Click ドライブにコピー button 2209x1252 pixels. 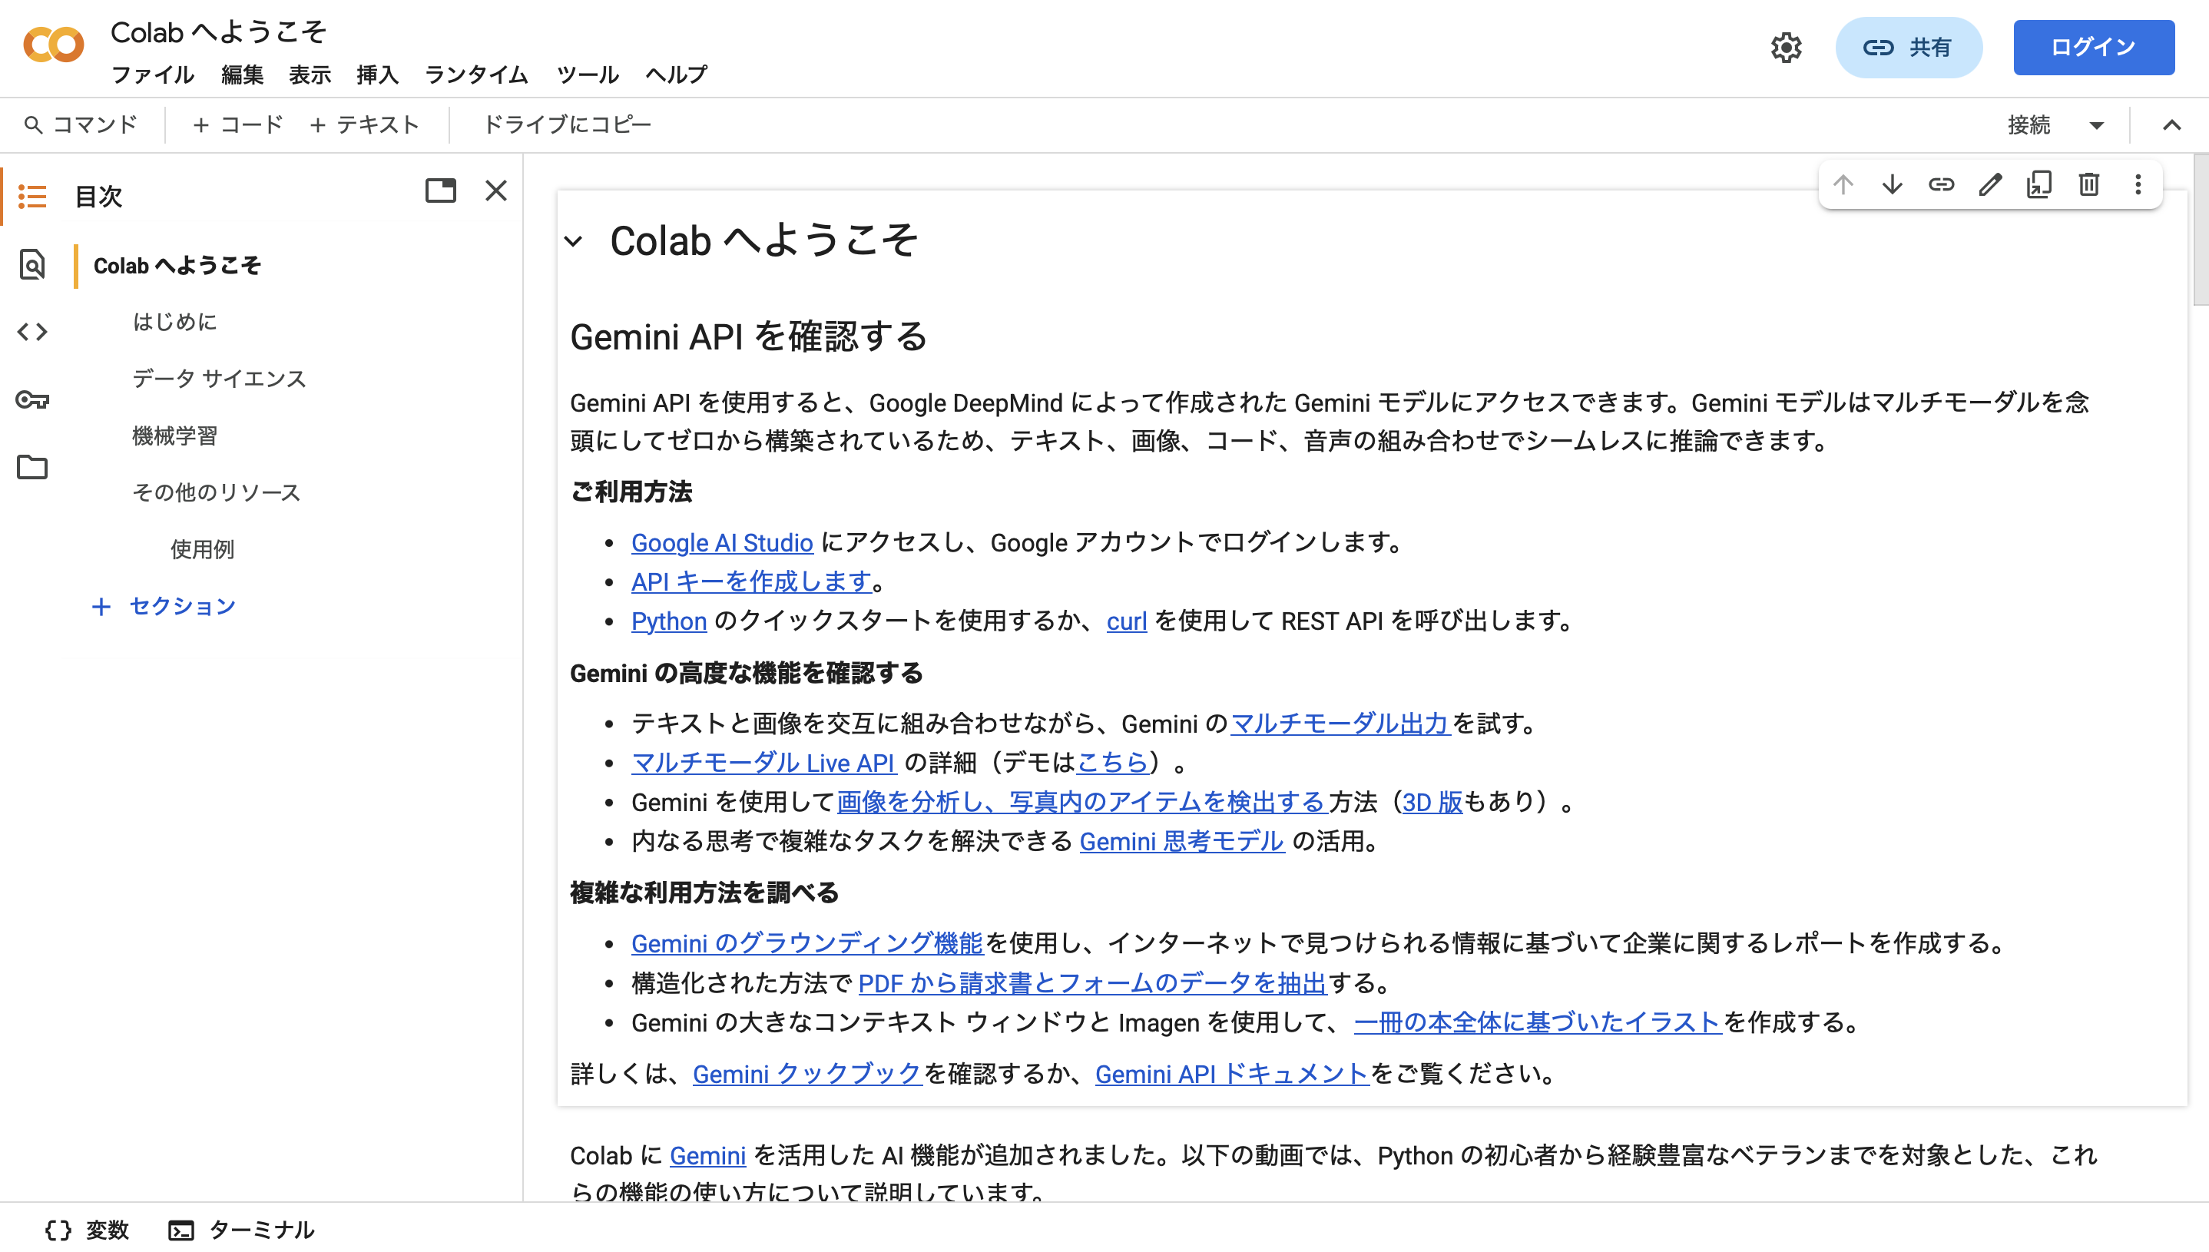[x=568, y=124]
